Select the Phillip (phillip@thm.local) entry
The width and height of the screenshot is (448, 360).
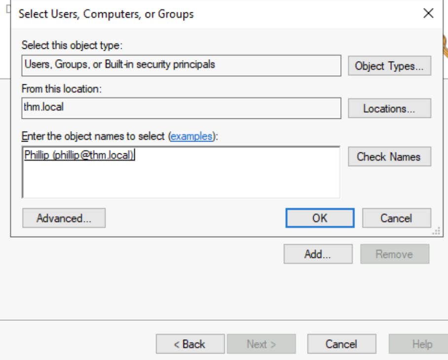pyautogui.click(x=80, y=155)
